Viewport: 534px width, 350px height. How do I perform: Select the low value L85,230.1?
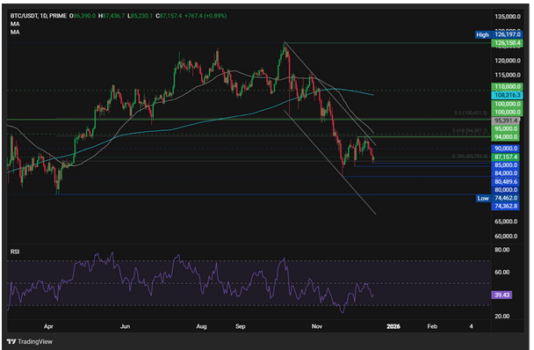pyautogui.click(x=140, y=16)
